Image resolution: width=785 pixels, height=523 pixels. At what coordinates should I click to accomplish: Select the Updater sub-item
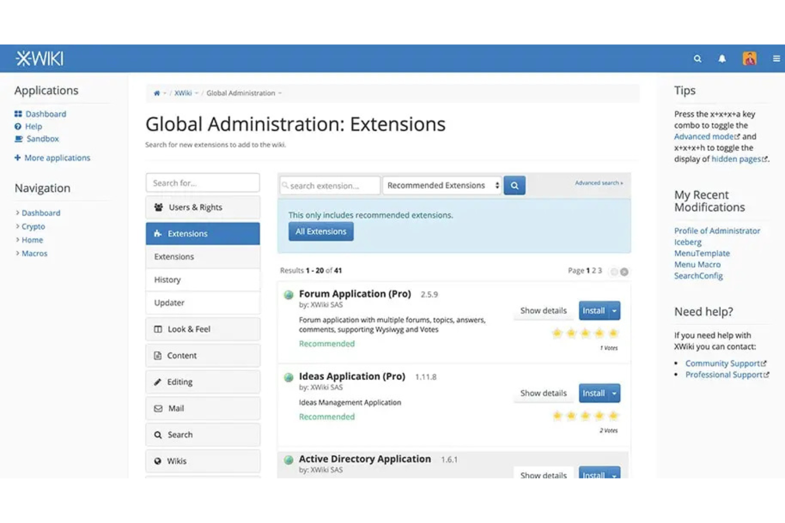click(x=203, y=303)
